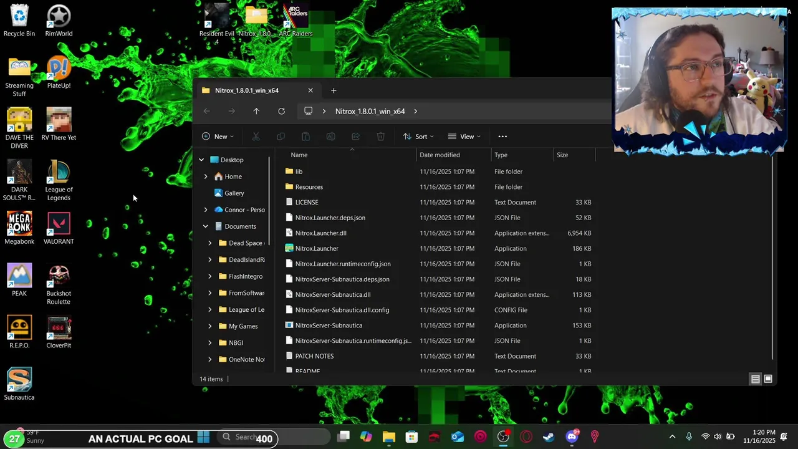
Task: Select the RimWorld desktop shortcut
Action: click(59, 21)
